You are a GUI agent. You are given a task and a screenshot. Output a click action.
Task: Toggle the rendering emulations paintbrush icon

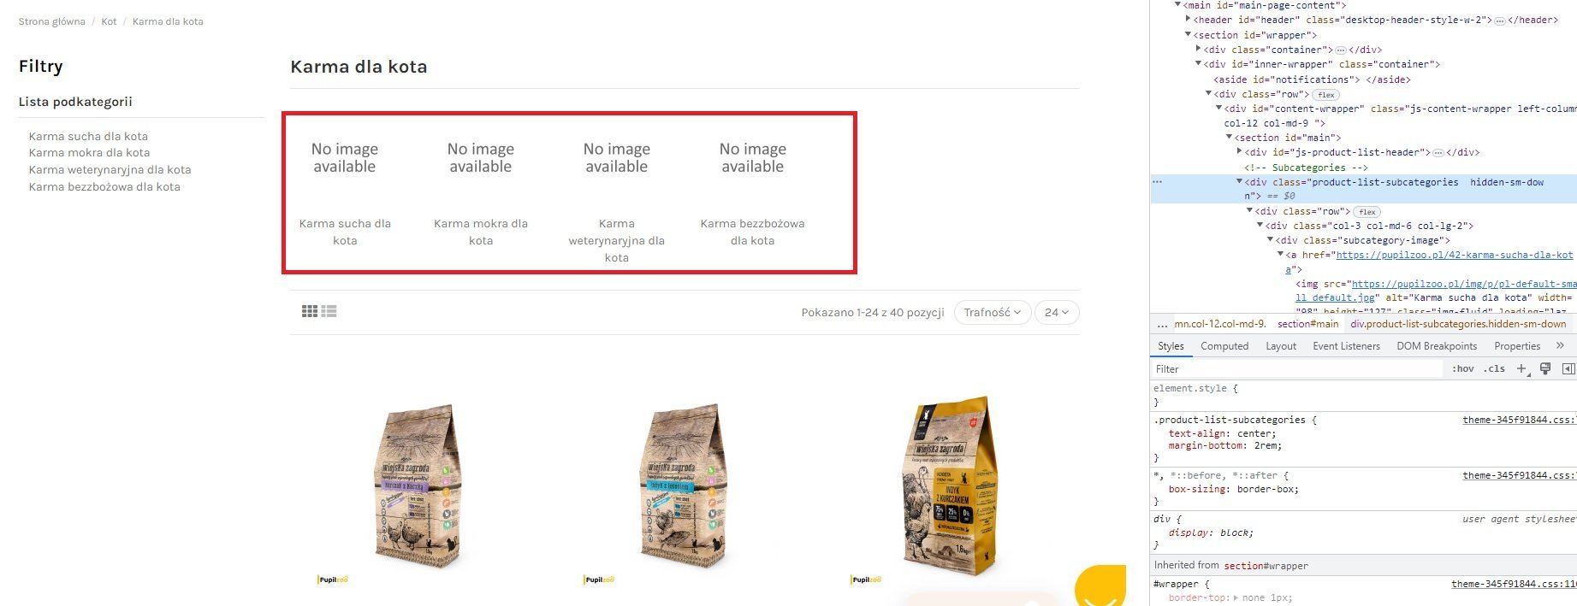pyautogui.click(x=1545, y=368)
